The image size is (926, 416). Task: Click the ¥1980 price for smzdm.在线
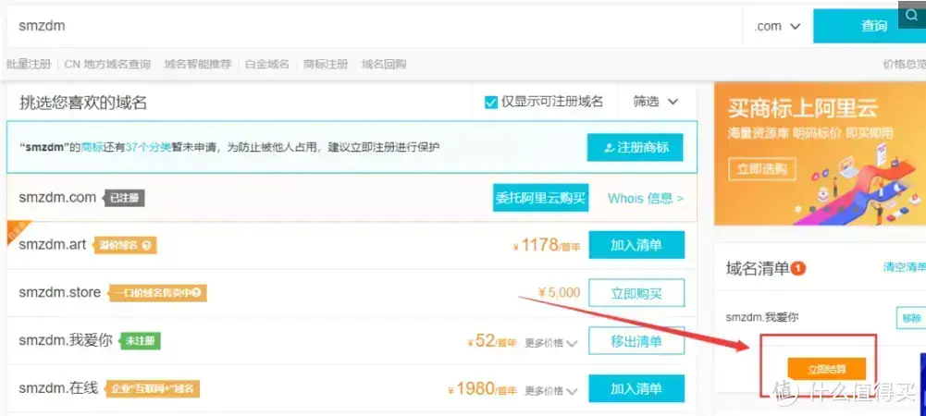[x=482, y=389]
